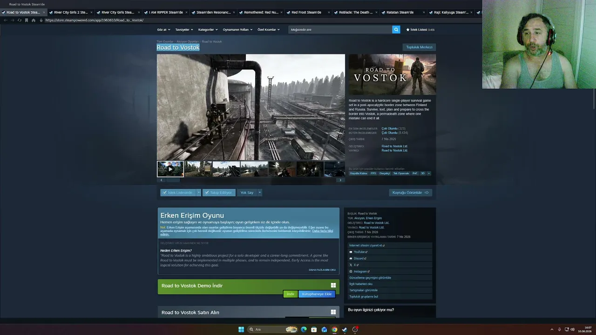Click Kuyruğu Görüntüle queue button
Screen dimensions: 596x335
[x=411, y=193]
